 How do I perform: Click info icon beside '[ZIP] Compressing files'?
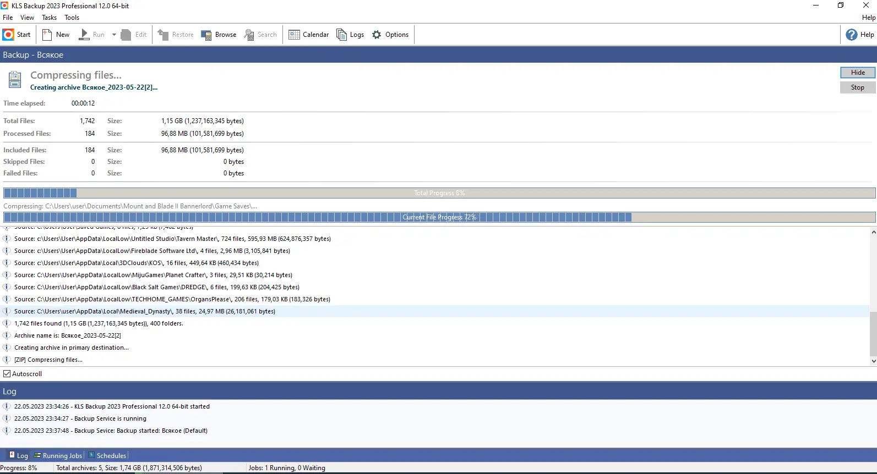click(x=7, y=360)
